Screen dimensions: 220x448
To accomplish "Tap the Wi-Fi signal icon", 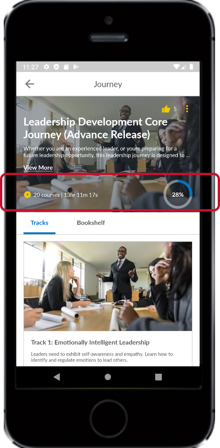I will tap(177, 67).
